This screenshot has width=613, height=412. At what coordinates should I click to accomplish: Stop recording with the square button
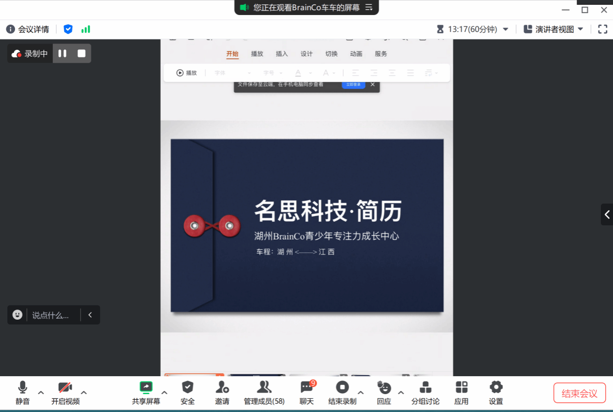[x=81, y=54]
